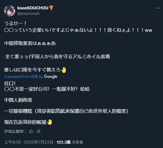Click the raised hand emoji in original tweet
This screenshot has width=163, height=148.
point(64,70)
